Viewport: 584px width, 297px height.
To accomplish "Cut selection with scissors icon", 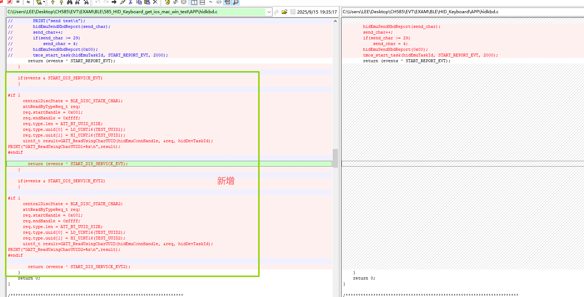I will click(x=130, y=2).
